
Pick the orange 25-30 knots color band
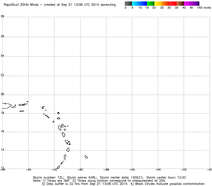(x=166, y=3)
